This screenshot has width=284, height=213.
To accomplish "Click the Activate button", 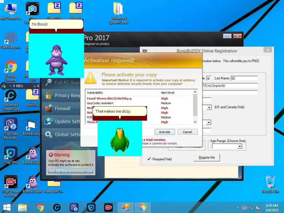I will 165,132.
